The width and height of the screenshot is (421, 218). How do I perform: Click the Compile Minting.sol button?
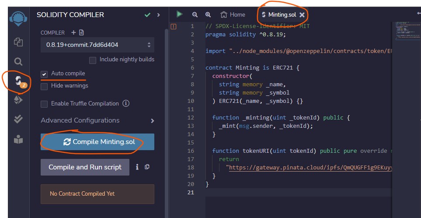97,142
